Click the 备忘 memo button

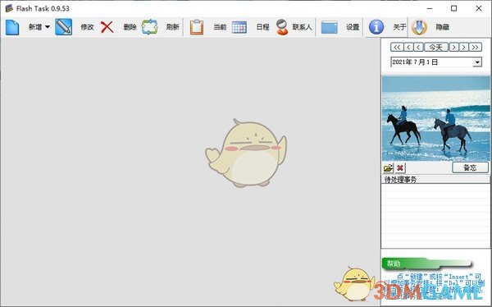coord(470,167)
